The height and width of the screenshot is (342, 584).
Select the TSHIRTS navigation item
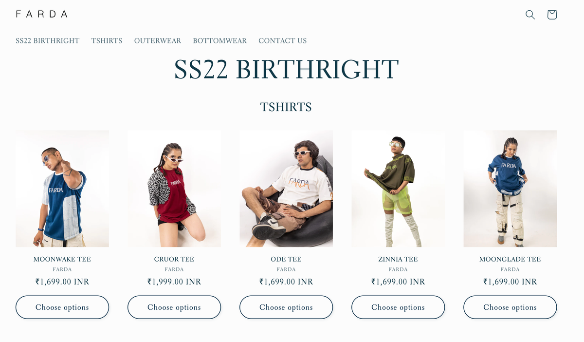point(107,41)
